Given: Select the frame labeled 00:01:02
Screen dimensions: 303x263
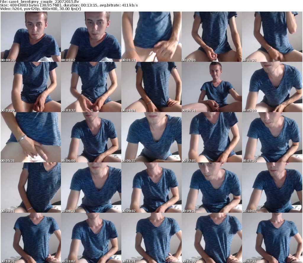Looking at the screenshot, I should tap(91, 37).
